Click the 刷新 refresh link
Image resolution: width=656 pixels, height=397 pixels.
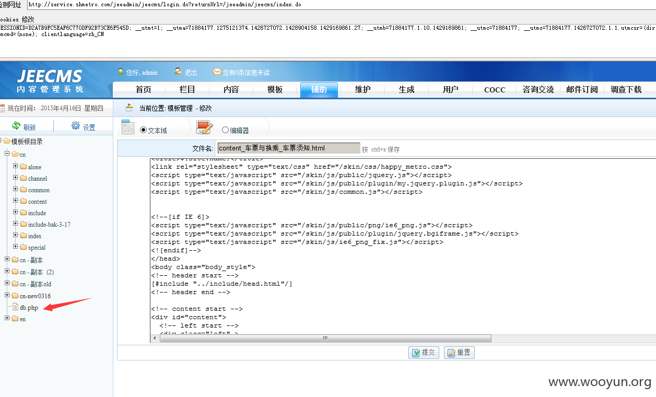(x=30, y=127)
